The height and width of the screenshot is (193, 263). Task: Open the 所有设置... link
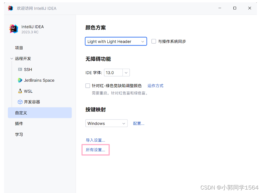click(95, 150)
